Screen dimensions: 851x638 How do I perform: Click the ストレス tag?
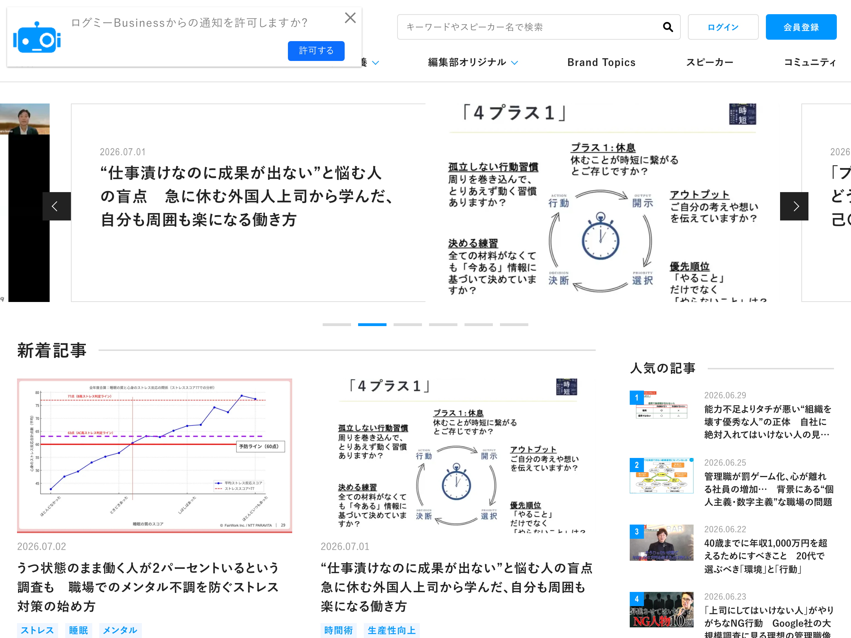coord(37,630)
